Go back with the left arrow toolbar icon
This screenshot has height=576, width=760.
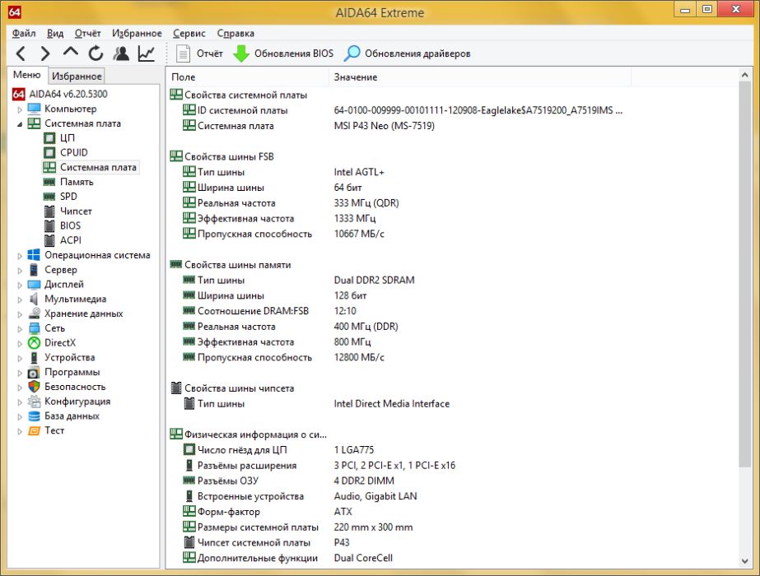click(21, 53)
